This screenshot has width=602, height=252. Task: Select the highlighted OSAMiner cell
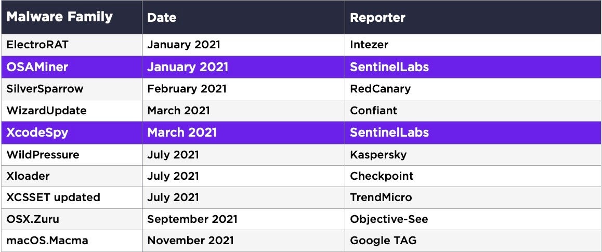coord(37,67)
